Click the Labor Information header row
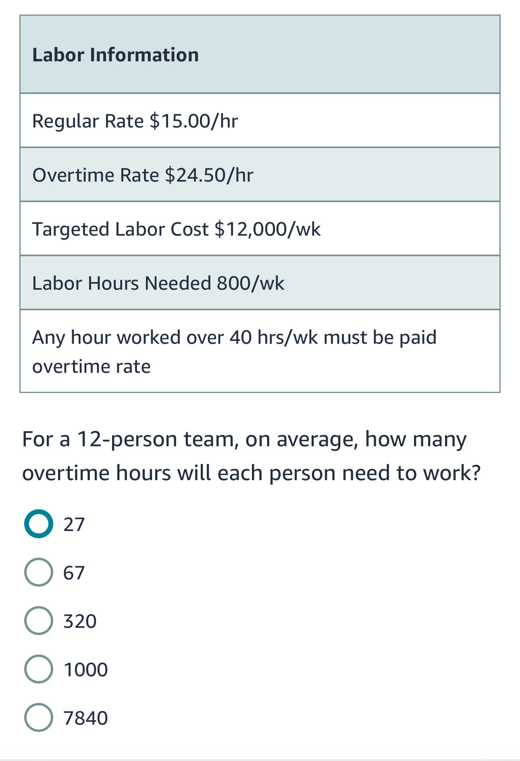 pos(260,54)
